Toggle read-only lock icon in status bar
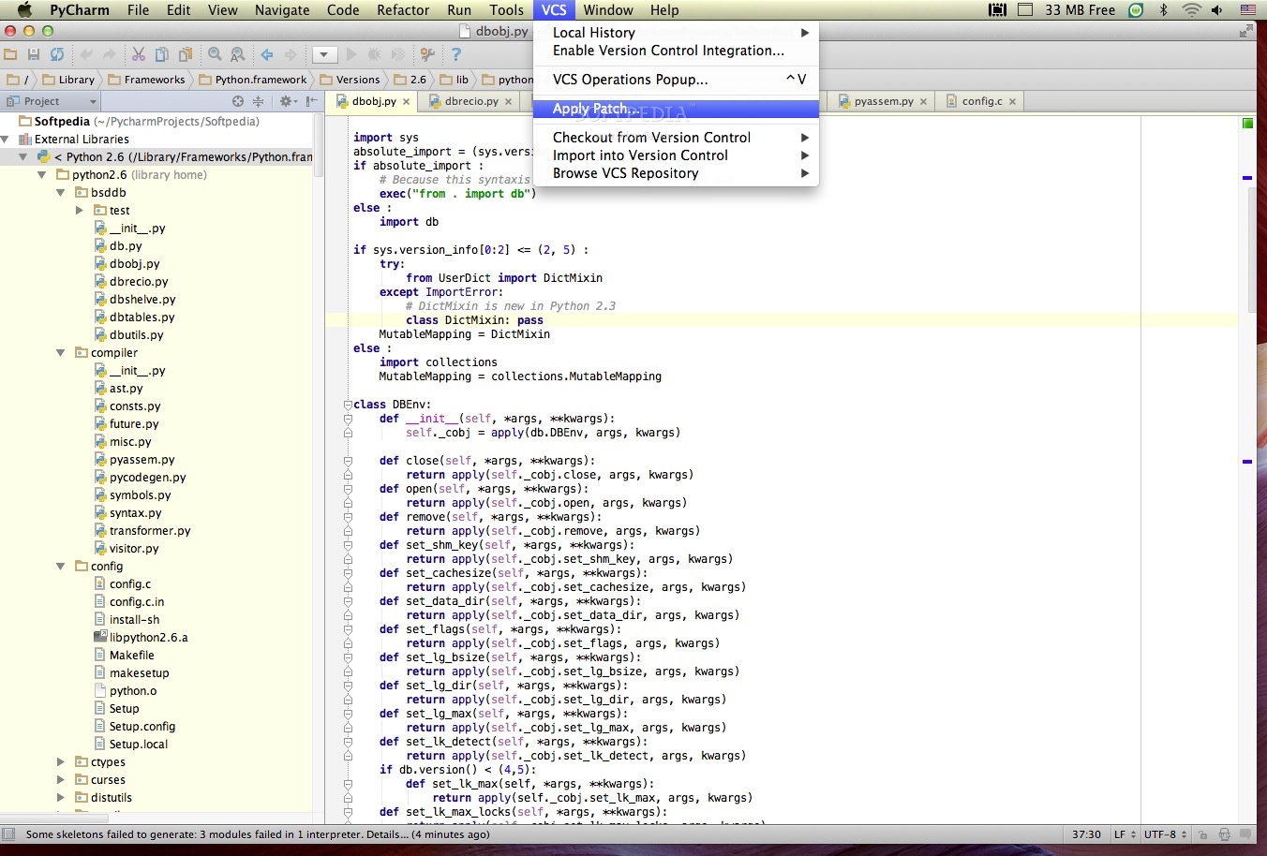 pyautogui.click(x=1202, y=834)
